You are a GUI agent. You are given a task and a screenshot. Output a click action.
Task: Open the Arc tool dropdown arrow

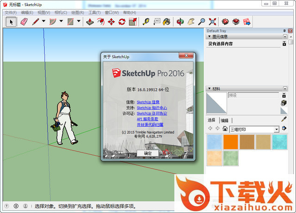[x=61, y=21]
